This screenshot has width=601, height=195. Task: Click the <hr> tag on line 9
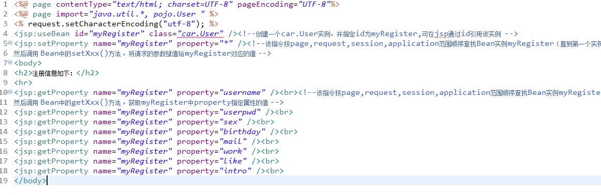click(23, 83)
